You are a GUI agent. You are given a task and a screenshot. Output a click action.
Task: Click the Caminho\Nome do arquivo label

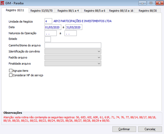pos(25,45)
